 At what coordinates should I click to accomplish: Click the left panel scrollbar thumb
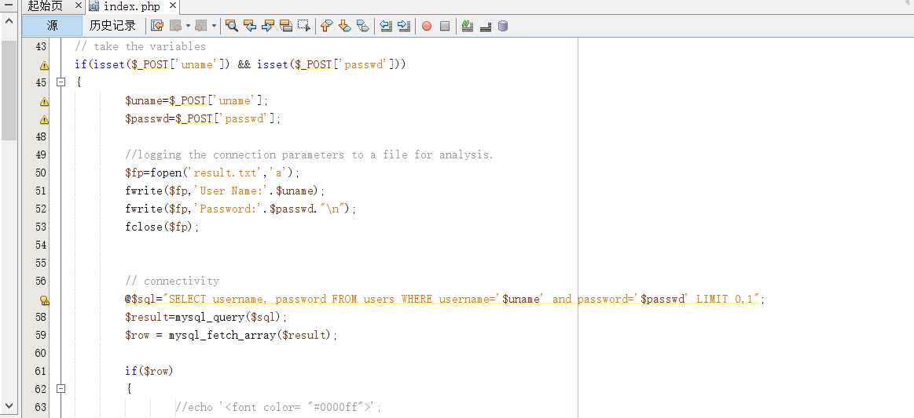click(9, 90)
